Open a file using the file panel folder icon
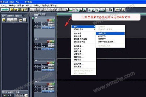This screenshot has height=97, width=146. pyautogui.click(x=4, y=20)
